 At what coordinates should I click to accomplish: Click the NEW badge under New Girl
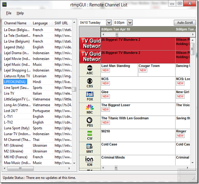pos(180,96)
